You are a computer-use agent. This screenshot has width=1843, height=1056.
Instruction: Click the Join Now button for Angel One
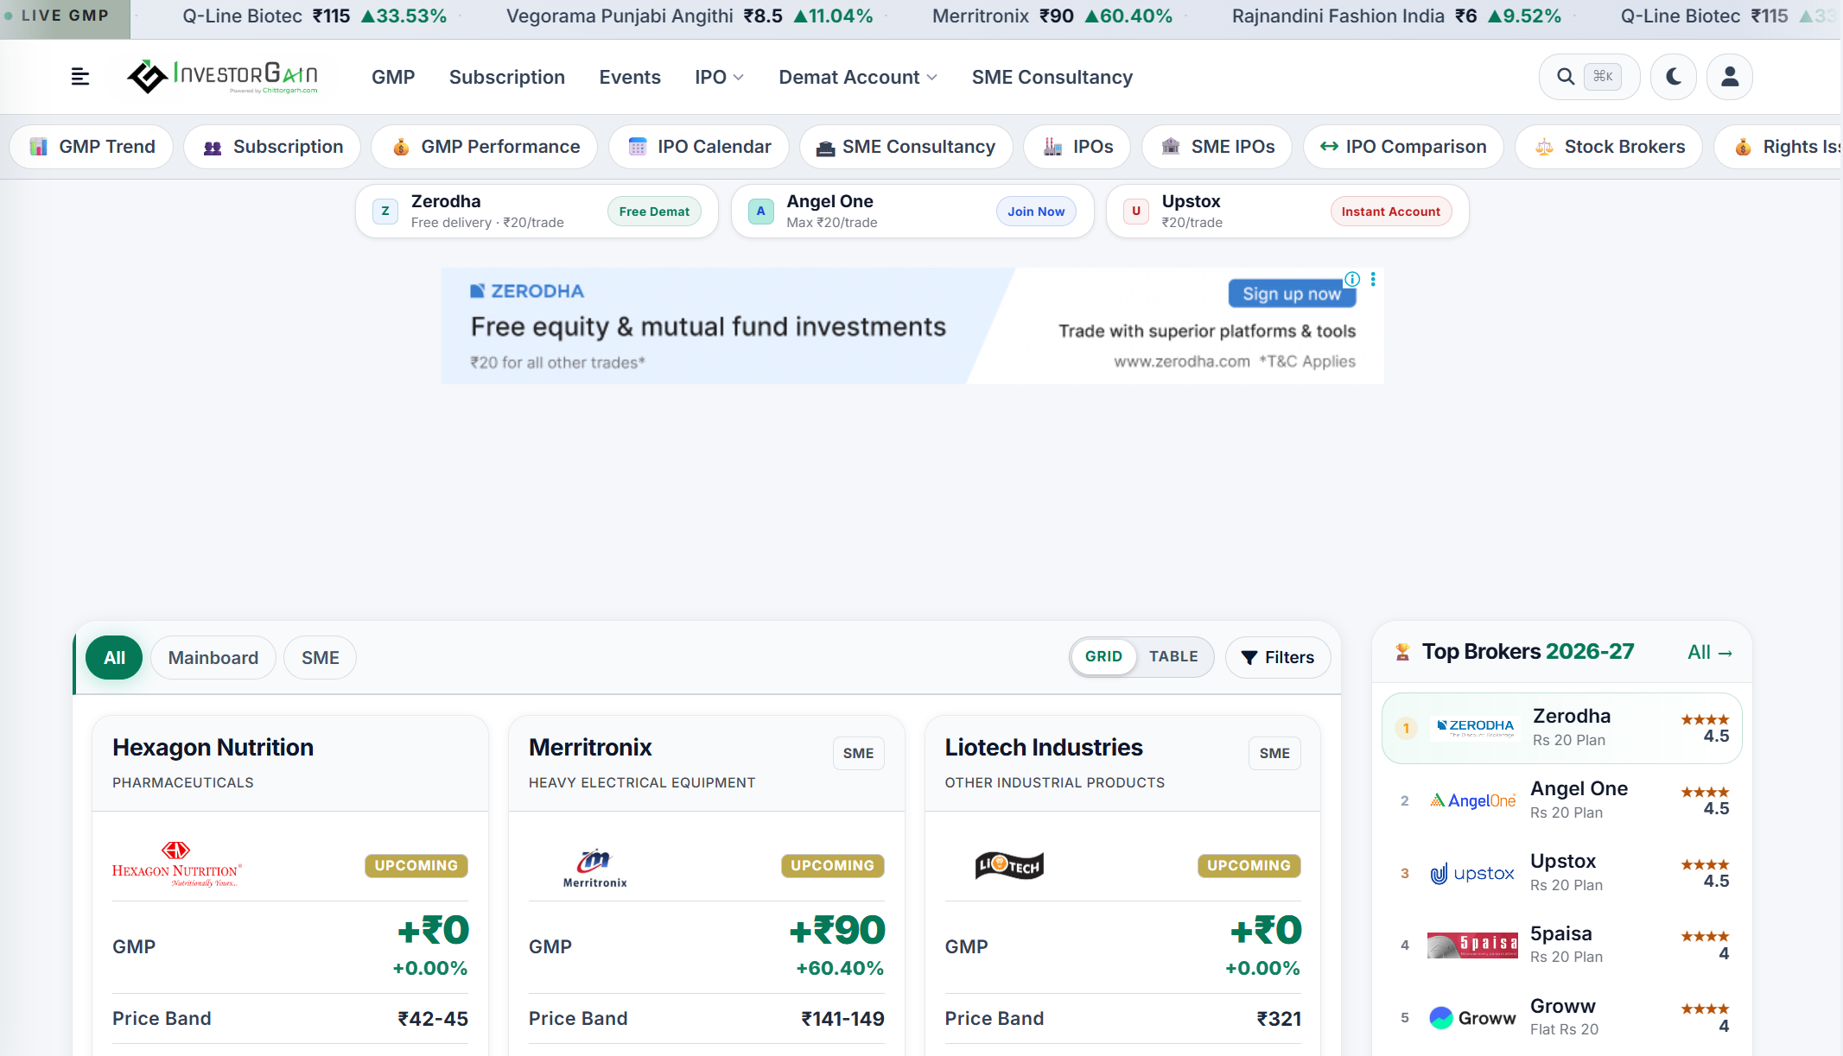[1036, 212]
